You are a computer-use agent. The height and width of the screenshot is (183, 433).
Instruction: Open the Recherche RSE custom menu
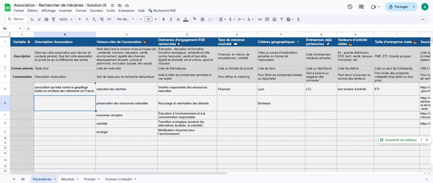162,11
